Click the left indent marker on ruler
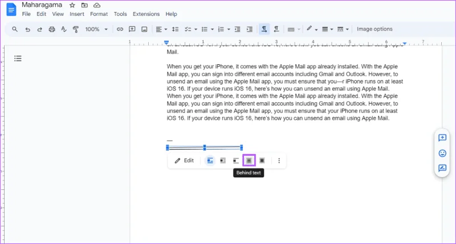 coord(166,43)
